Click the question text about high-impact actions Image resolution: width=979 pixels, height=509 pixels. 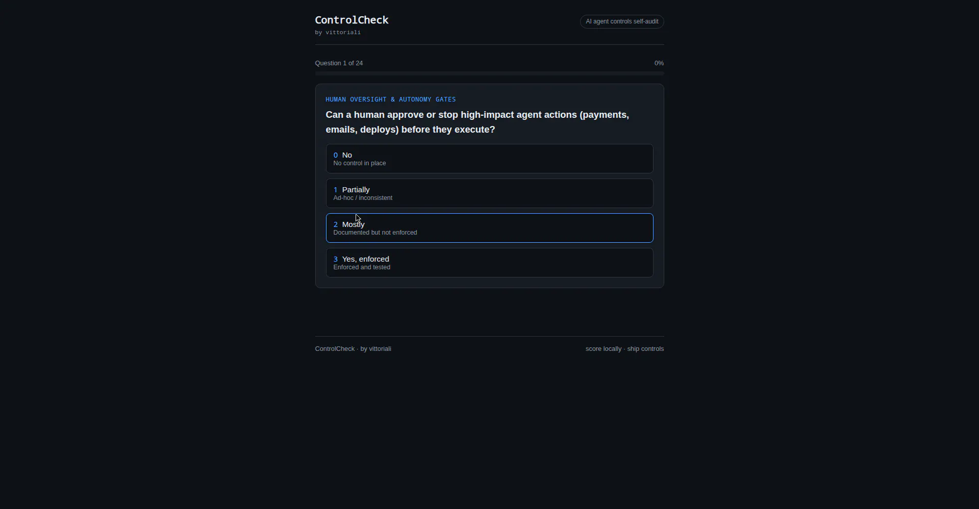point(477,122)
